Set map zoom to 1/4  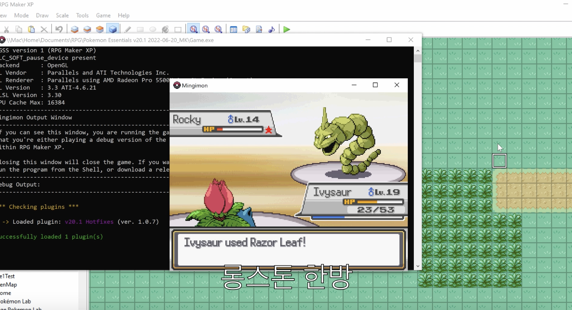click(x=218, y=29)
